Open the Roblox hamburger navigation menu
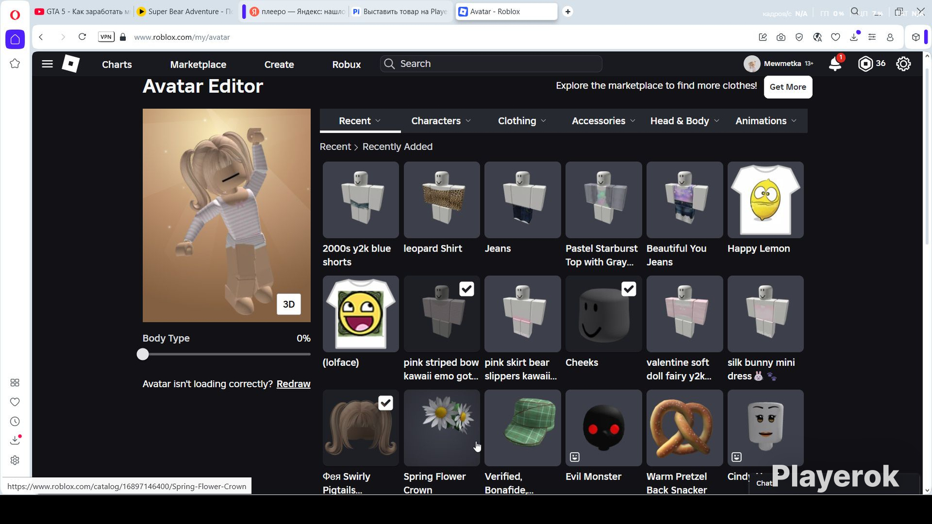932x524 pixels. click(47, 64)
